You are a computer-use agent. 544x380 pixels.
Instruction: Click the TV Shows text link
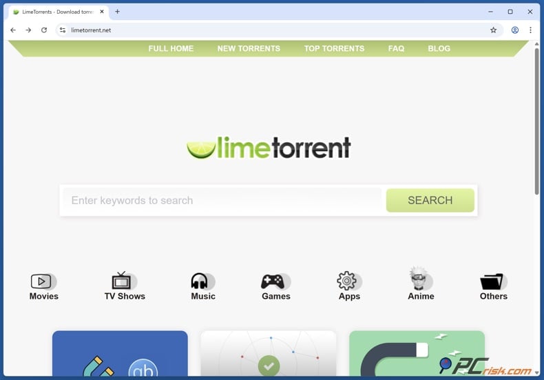pos(125,297)
